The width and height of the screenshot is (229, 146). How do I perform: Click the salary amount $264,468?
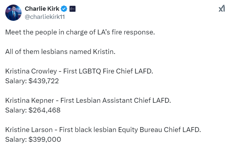(x=44, y=110)
